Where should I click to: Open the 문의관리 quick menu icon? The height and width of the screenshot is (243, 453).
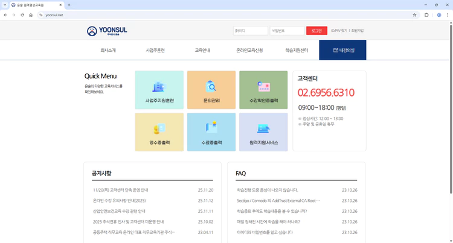click(x=211, y=90)
